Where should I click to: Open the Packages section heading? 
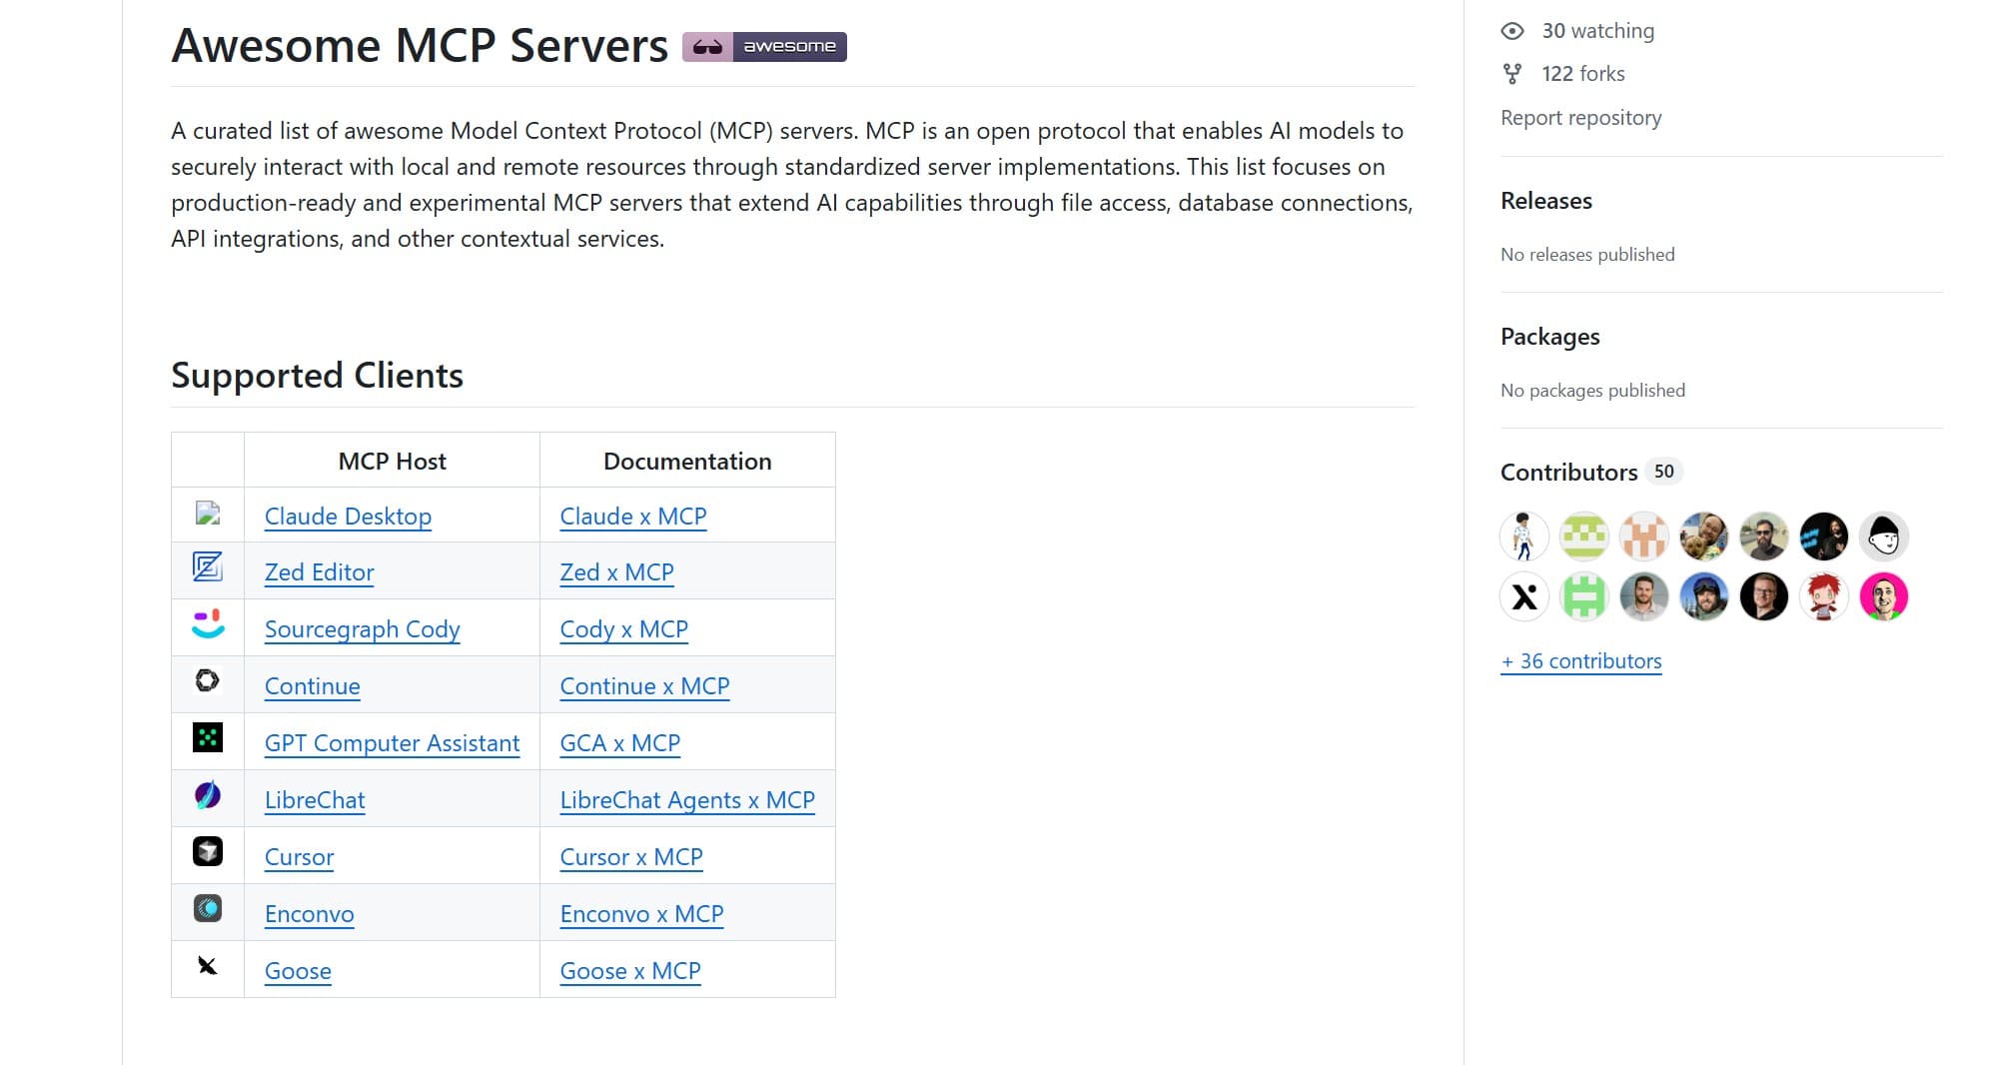(x=1549, y=337)
